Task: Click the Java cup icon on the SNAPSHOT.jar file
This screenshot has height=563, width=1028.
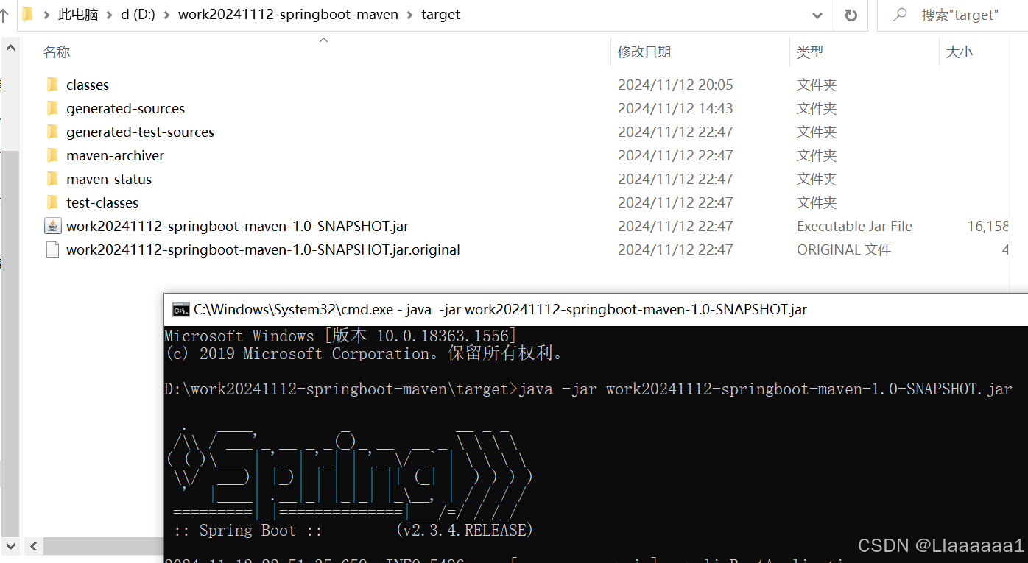Action: (52, 225)
